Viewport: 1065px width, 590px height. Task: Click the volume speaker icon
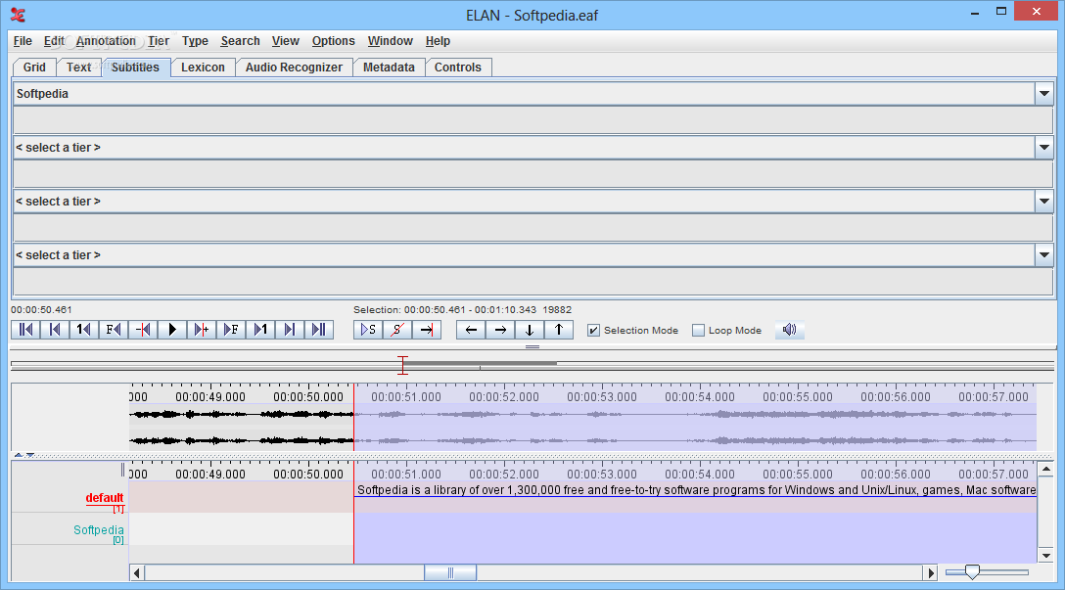(789, 330)
